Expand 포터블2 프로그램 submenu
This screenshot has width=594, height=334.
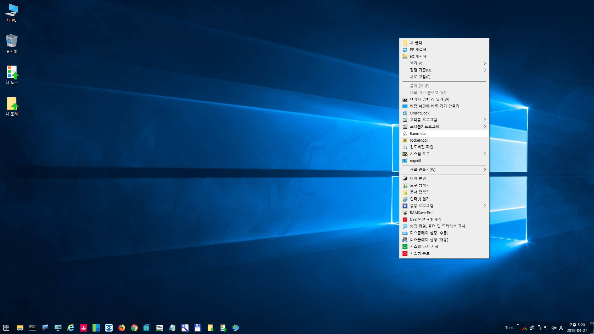pos(444,126)
